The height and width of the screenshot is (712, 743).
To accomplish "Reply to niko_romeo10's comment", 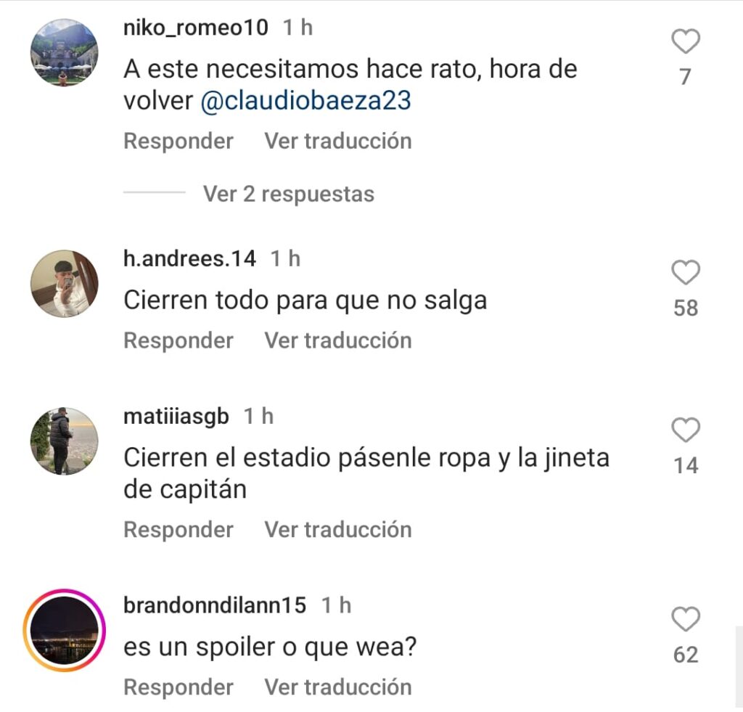I will (x=178, y=142).
